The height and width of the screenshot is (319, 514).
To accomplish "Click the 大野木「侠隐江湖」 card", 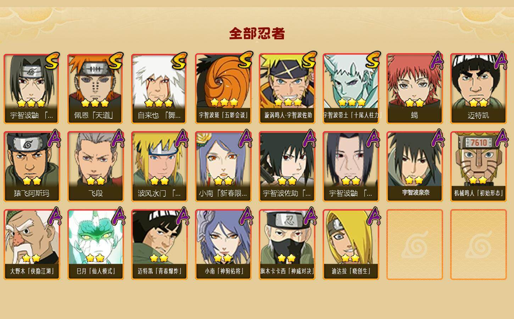I will pyautogui.click(x=32, y=245).
